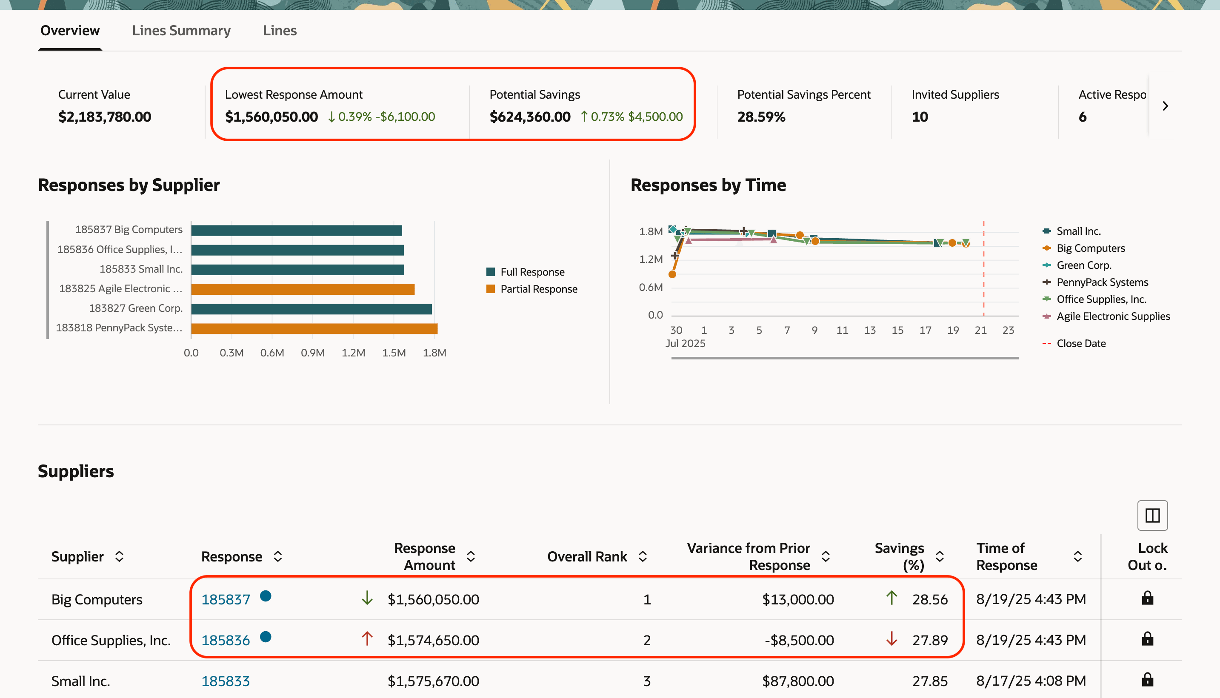
Task: Click the lock icon for Small Inc. row
Action: [1147, 680]
